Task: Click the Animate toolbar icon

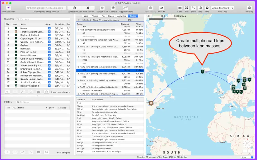Action: 113,8
